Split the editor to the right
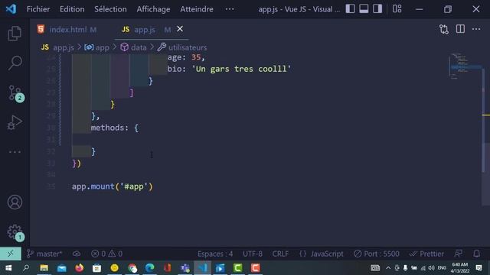The width and height of the screenshot is (490, 275). tap(460, 29)
